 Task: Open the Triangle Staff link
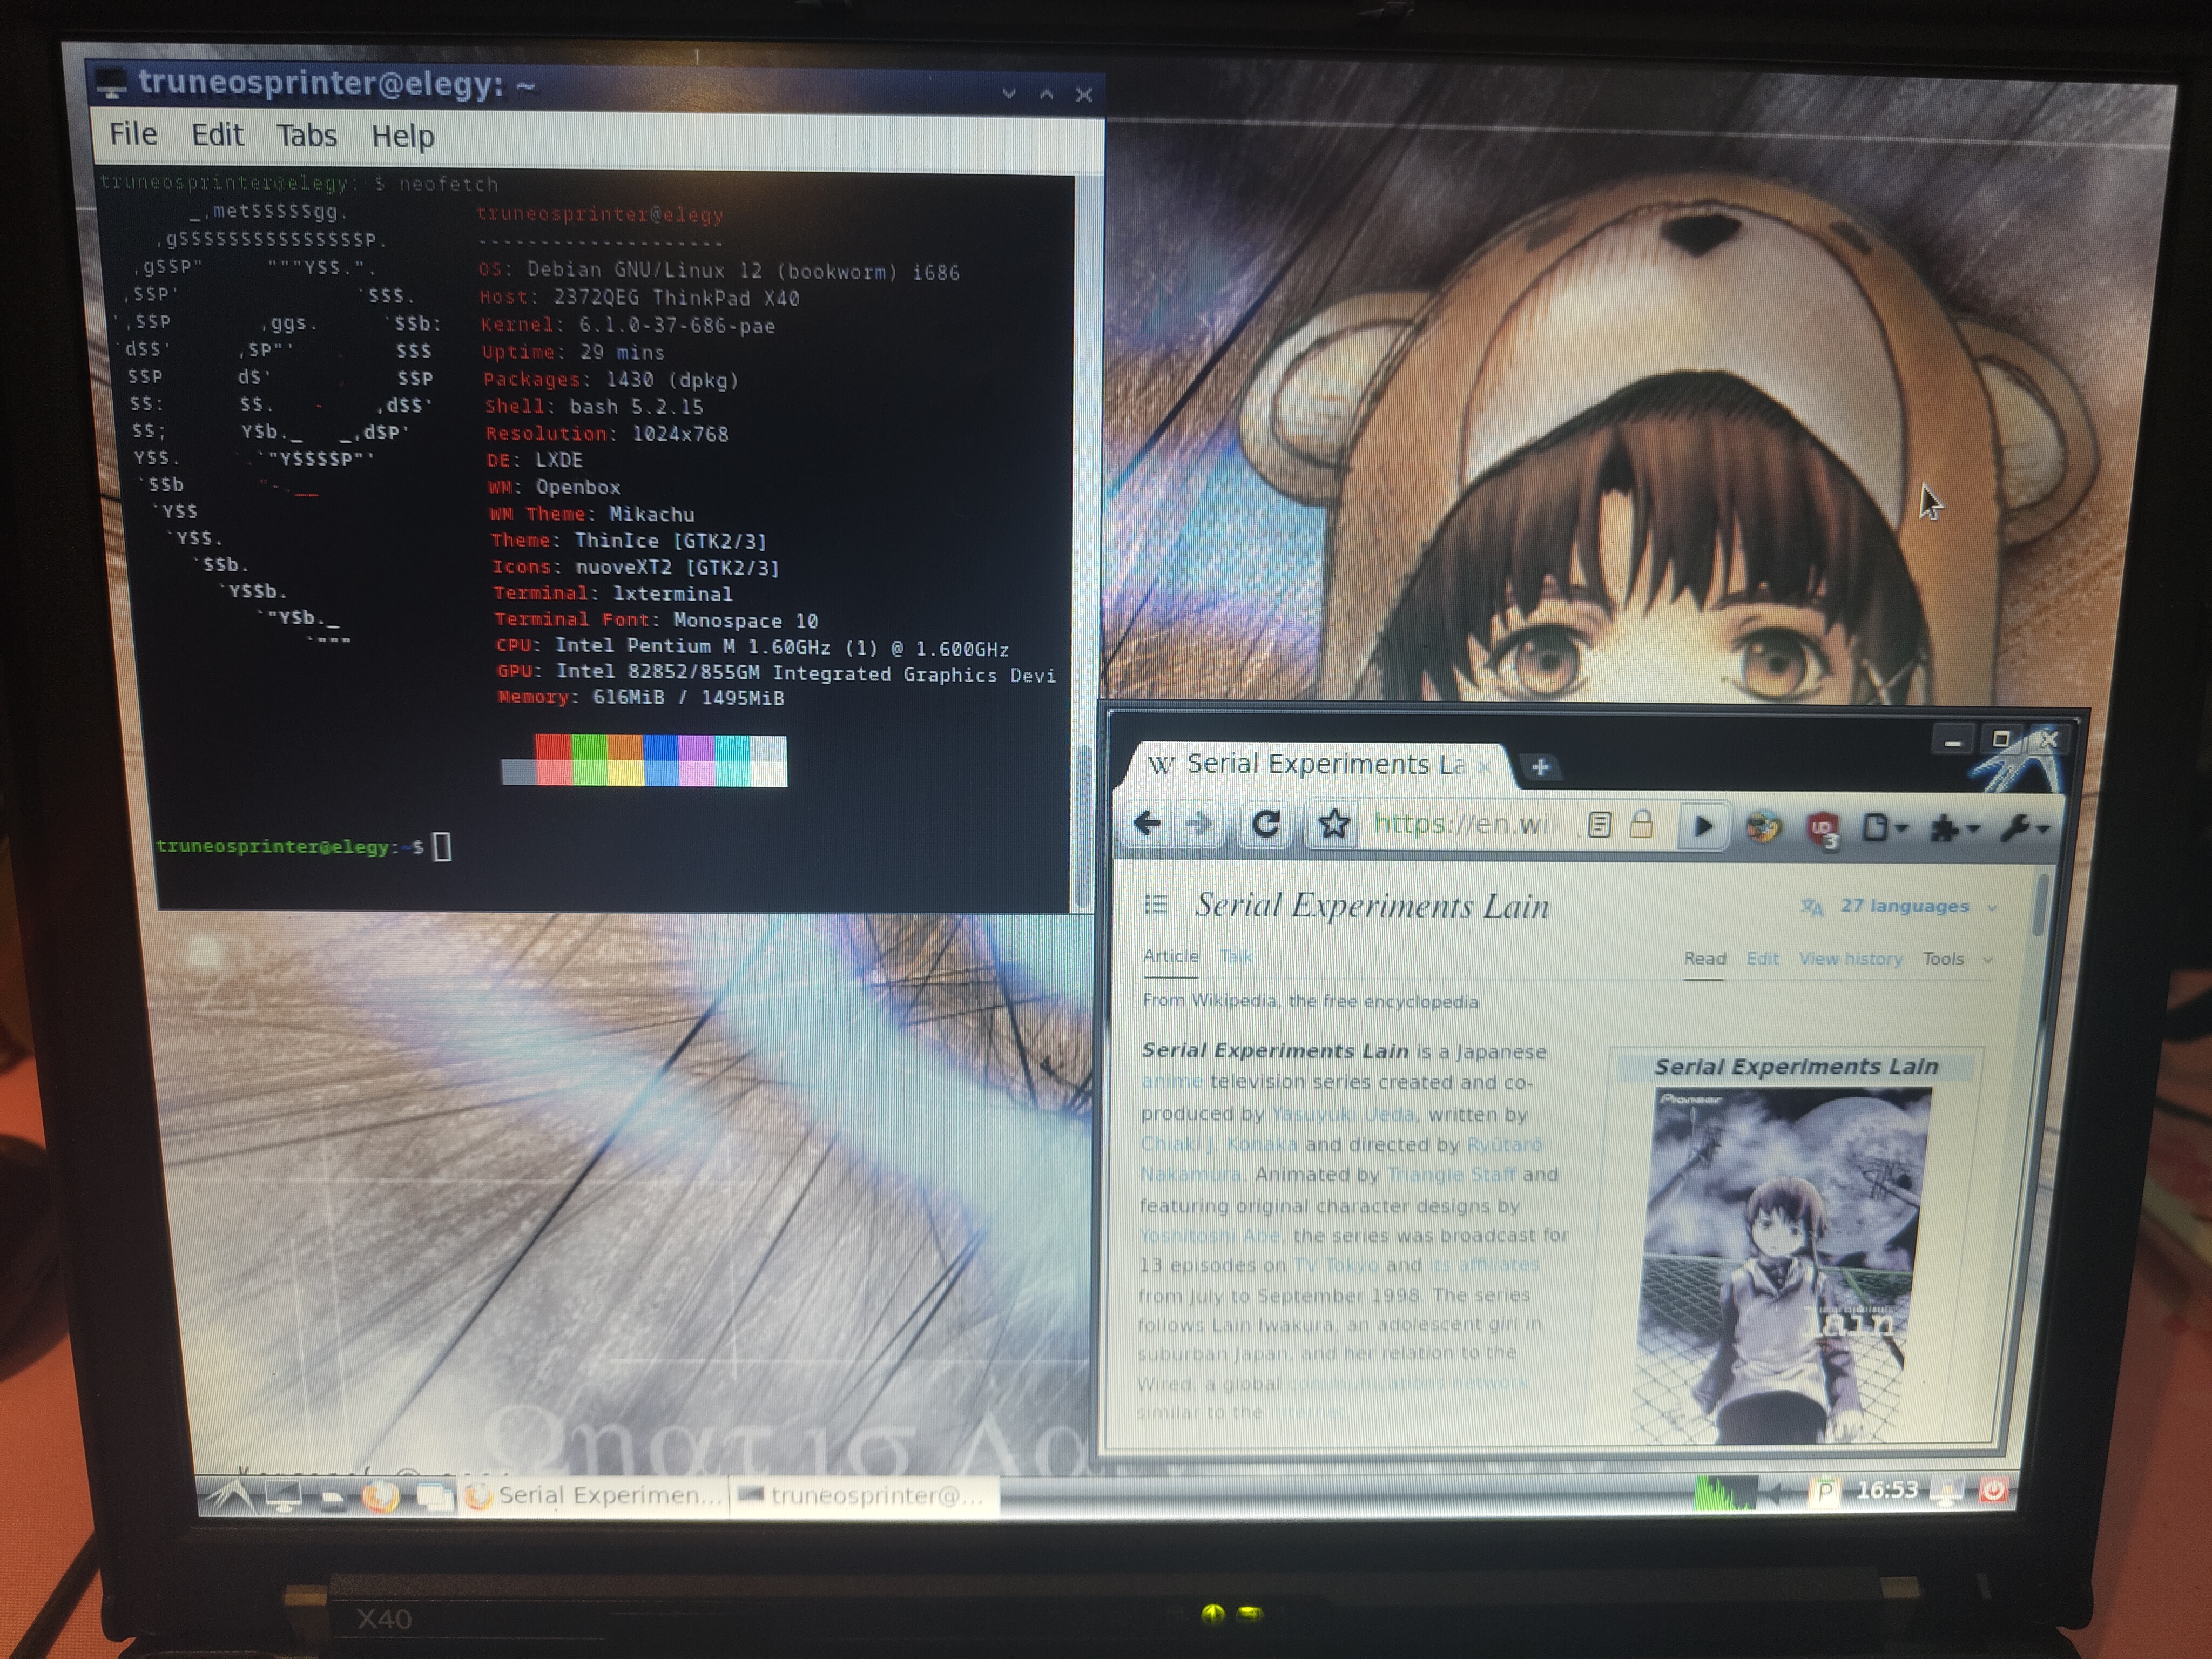(1451, 1174)
